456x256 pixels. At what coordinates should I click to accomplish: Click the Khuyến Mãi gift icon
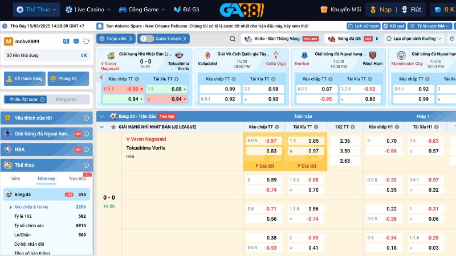(324, 10)
